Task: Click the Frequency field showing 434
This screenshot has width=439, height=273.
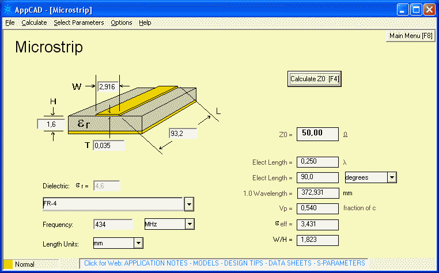Action: pos(113,225)
